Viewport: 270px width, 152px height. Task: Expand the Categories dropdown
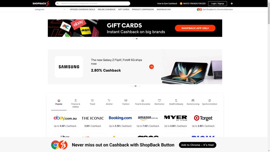50,10
